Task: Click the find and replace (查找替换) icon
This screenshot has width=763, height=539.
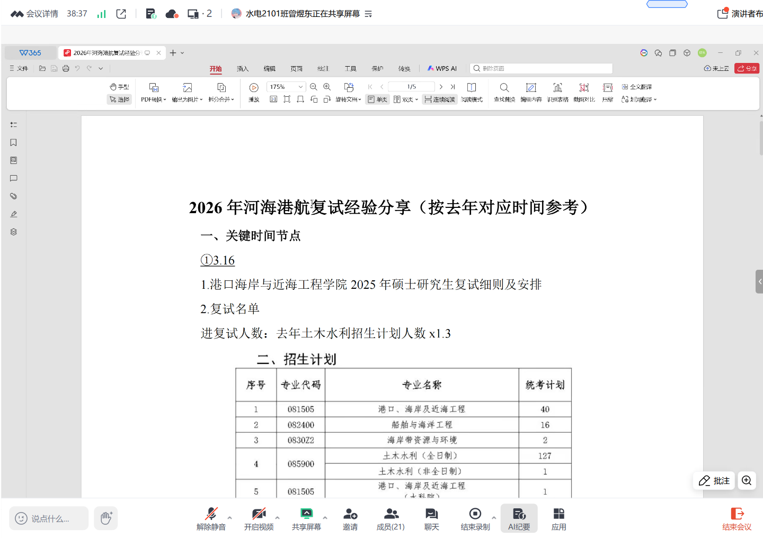Action: (x=504, y=92)
